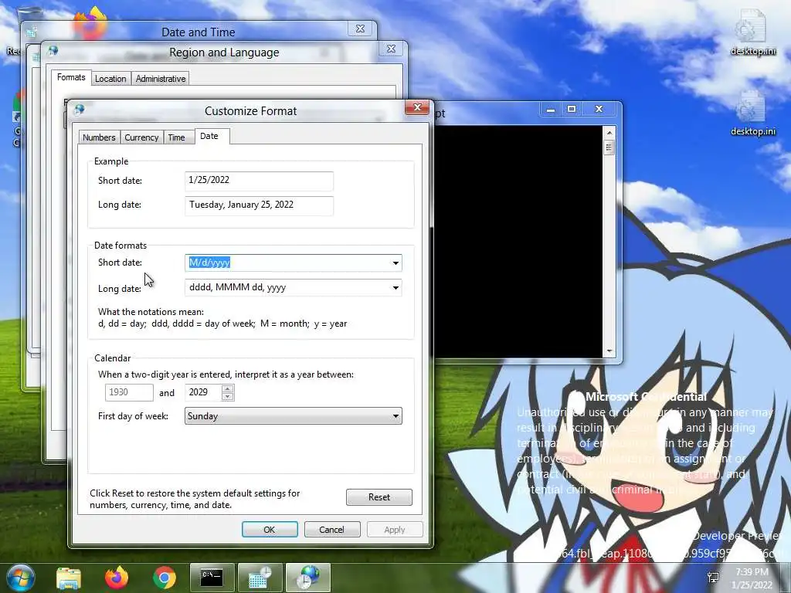Screen dimensions: 791x593
Task: Click the 2029 year input field
Action: click(x=203, y=392)
